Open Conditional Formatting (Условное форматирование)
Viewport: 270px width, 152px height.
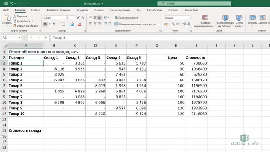click(205, 21)
